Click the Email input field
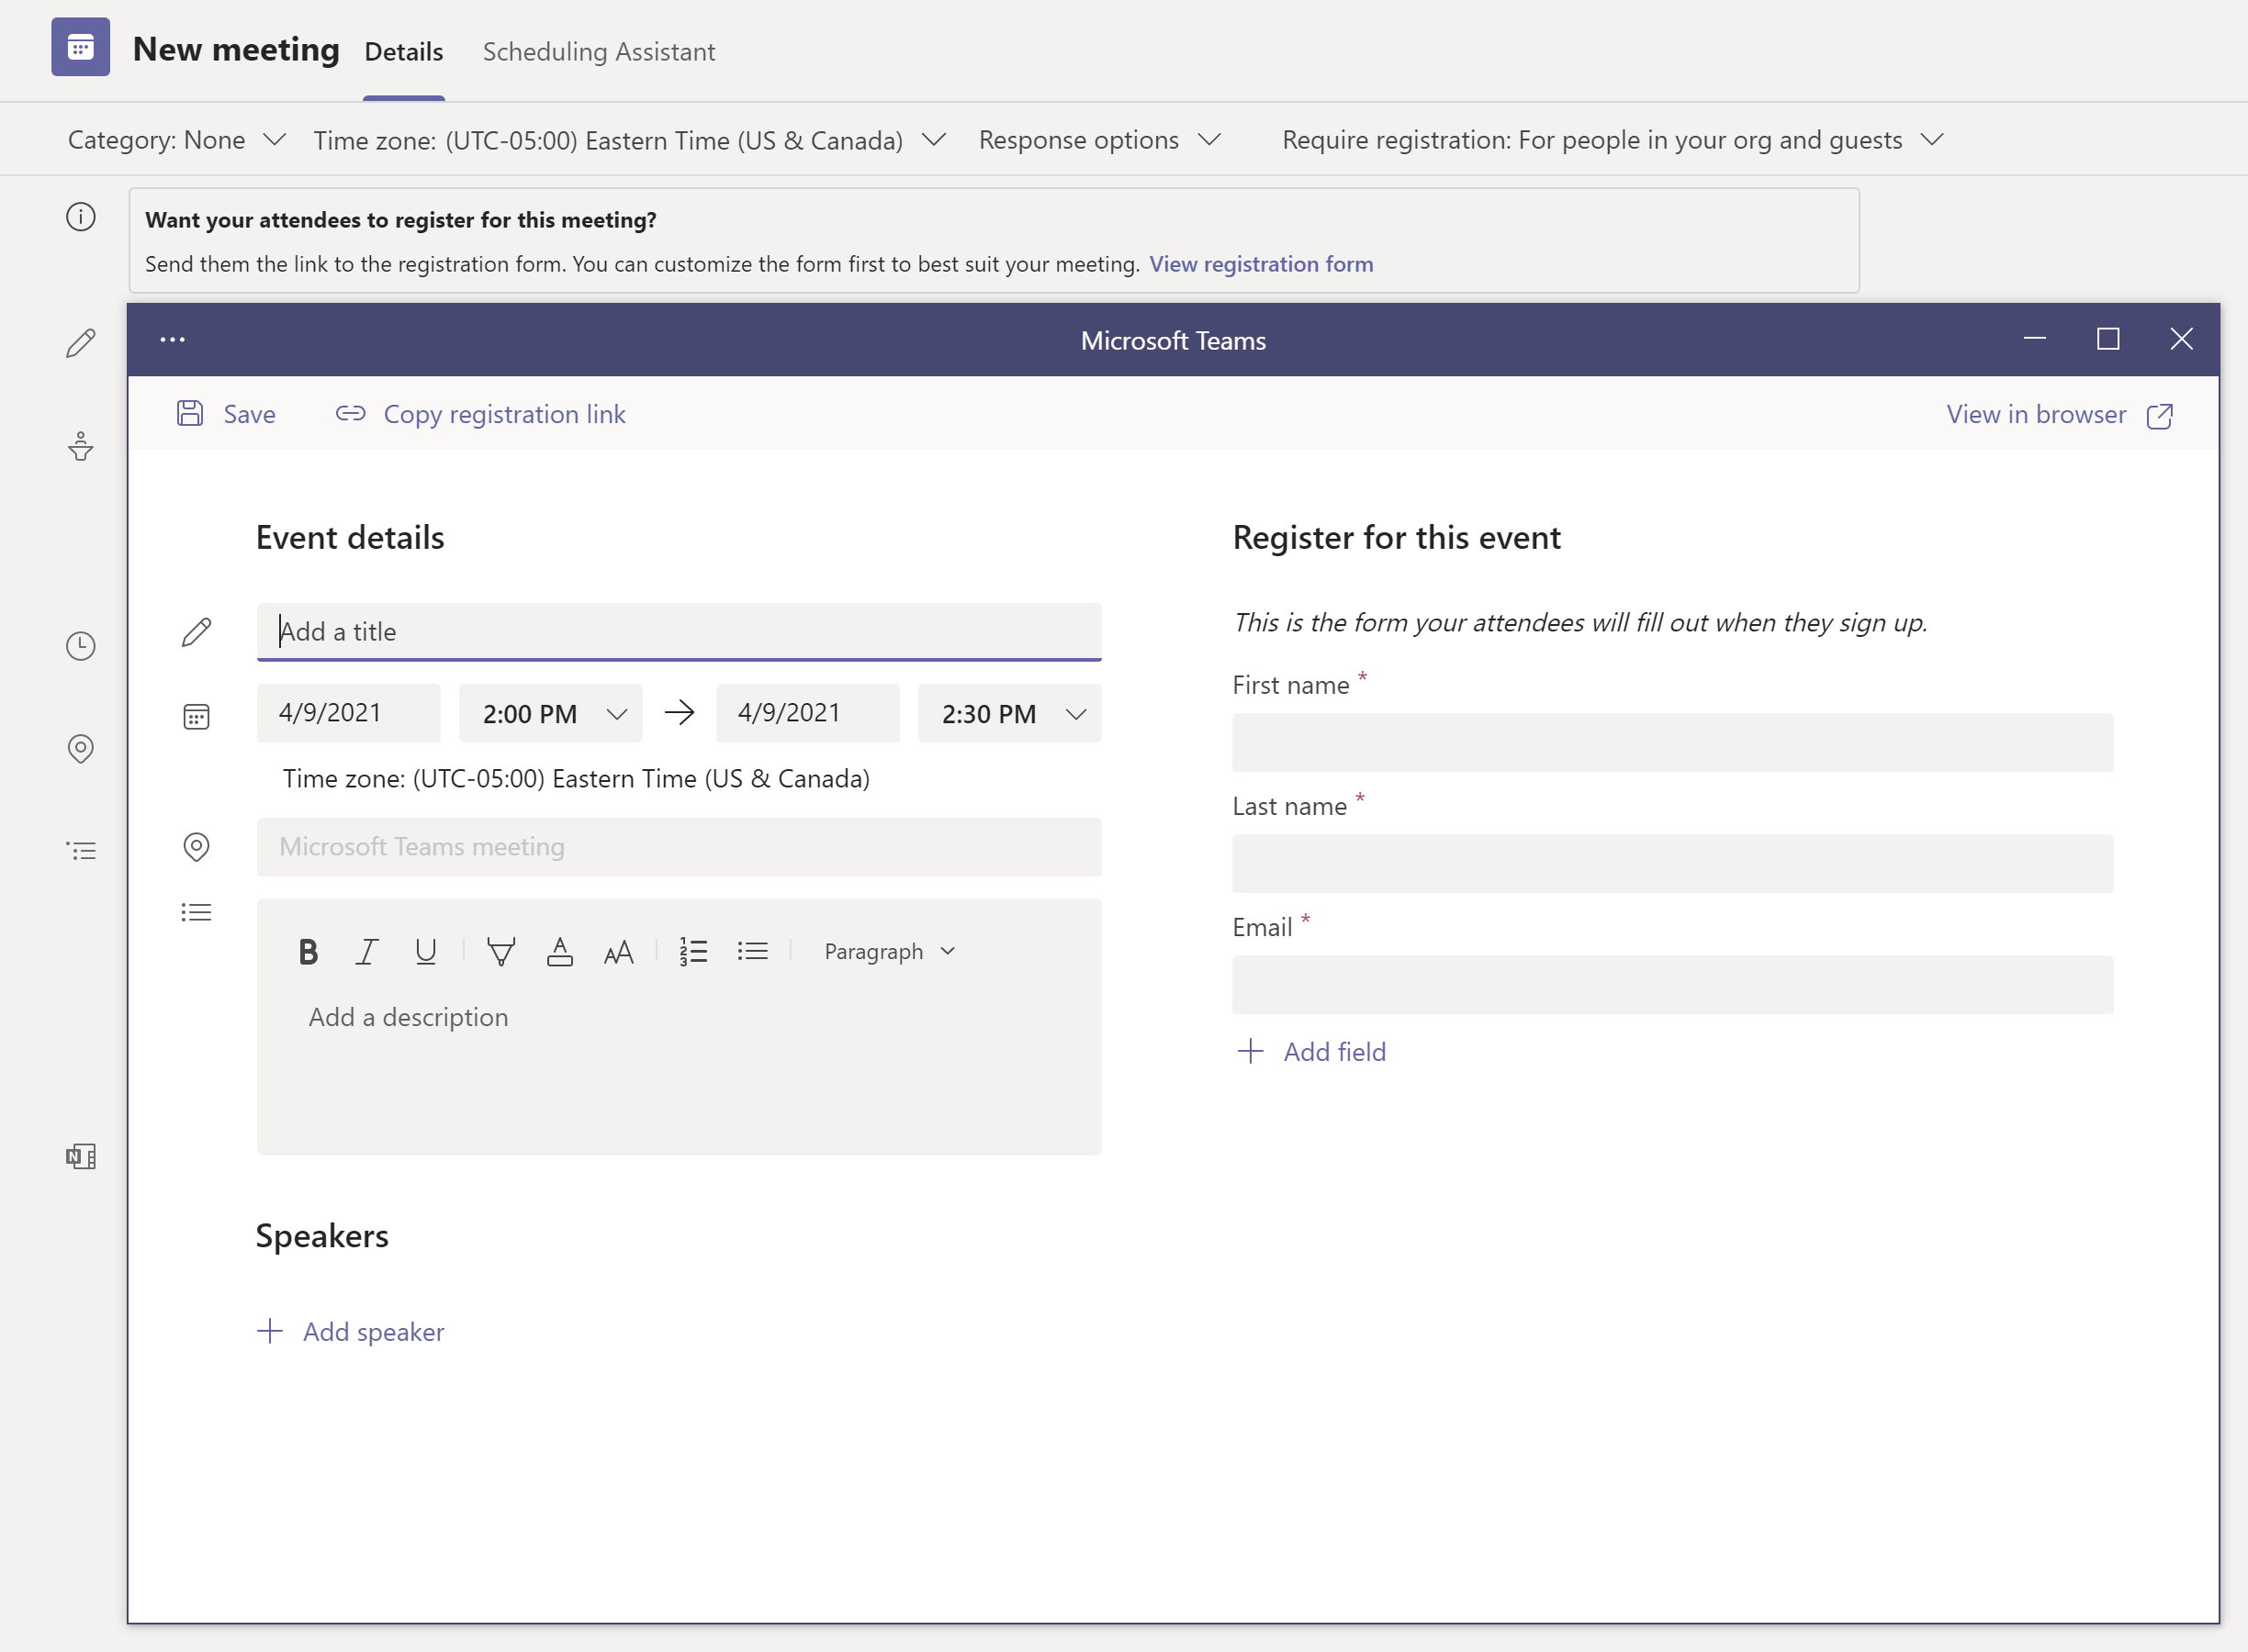This screenshot has height=1652, width=2248. [1673, 985]
